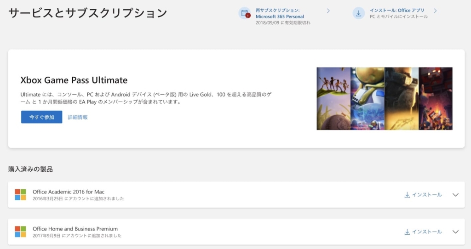Click インストール for Office Academic 2016
Viewport: 471px width, 249px height.
pos(423,195)
